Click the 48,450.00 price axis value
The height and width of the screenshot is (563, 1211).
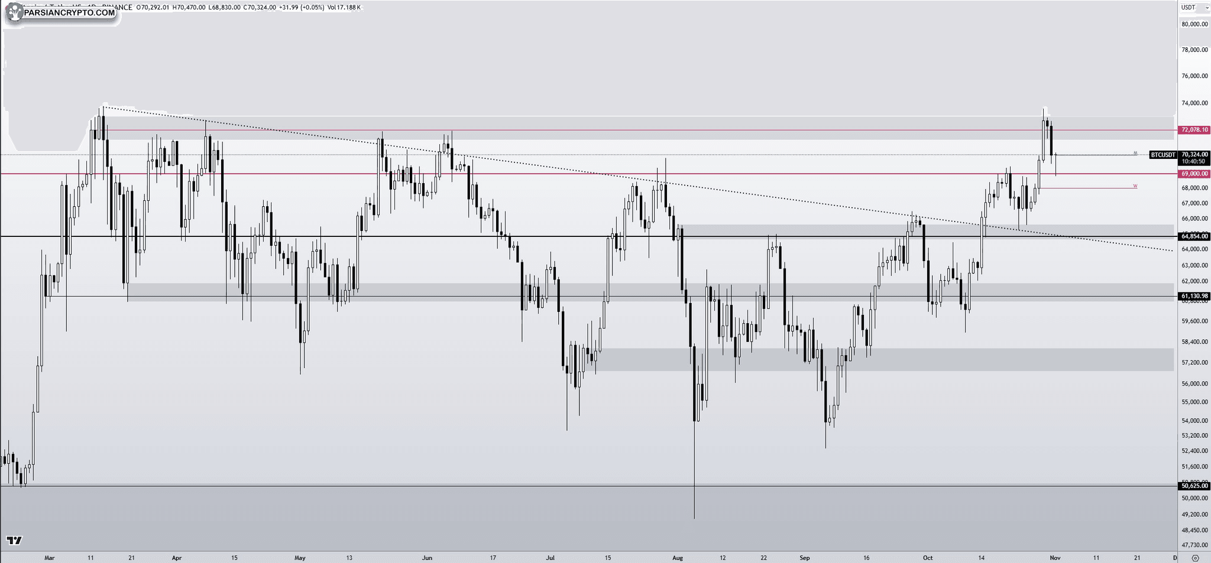(1194, 531)
